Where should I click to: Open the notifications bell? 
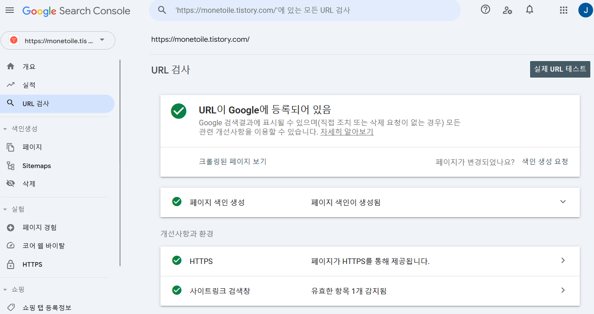click(x=530, y=10)
